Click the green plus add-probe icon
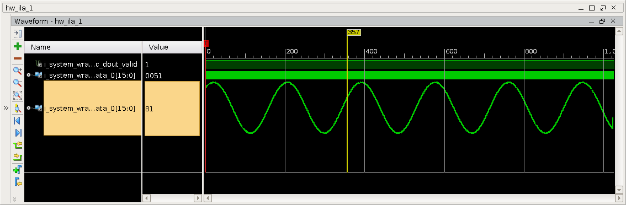 tap(18, 47)
